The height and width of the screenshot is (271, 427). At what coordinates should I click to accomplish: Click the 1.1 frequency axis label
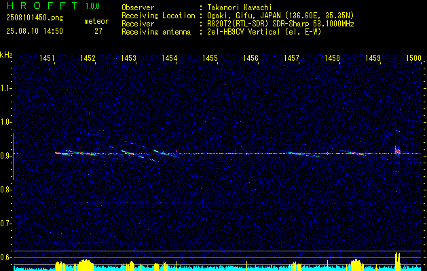click(5, 88)
